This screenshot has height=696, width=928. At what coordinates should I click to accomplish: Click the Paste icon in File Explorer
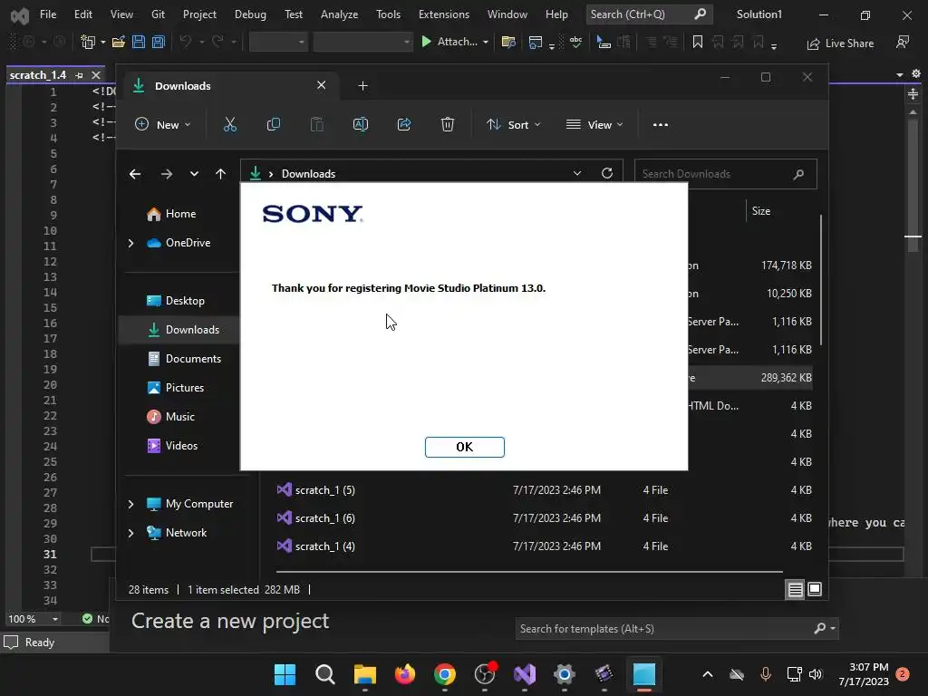[317, 125]
